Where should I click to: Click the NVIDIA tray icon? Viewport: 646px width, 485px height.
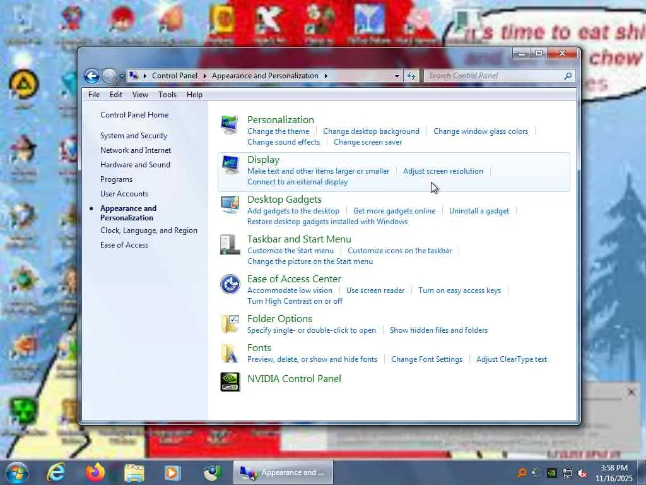click(551, 473)
